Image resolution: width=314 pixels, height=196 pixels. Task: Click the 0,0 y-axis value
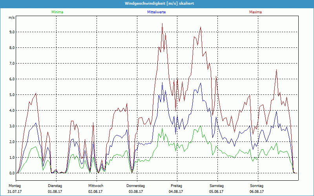(12, 173)
